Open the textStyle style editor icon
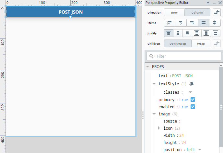 pyautogui.click(x=191, y=84)
